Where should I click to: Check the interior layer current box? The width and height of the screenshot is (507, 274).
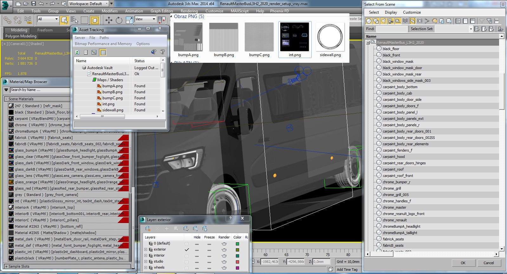[186, 256]
